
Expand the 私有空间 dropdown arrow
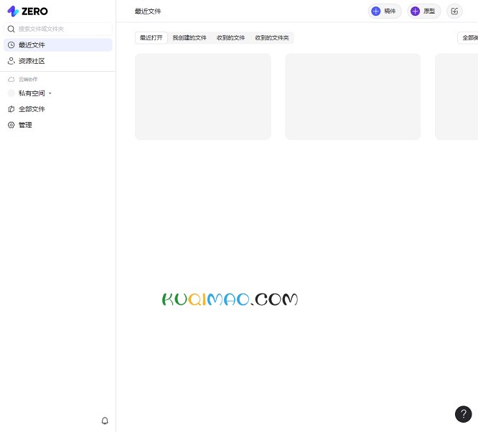(50, 93)
